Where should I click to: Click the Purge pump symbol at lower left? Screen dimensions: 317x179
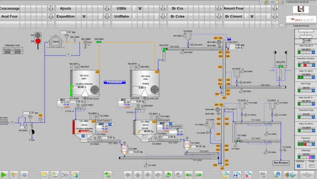(x=32, y=132)
